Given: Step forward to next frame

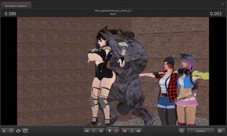Looking at the screenshot, I should click(x=124, y=131).
